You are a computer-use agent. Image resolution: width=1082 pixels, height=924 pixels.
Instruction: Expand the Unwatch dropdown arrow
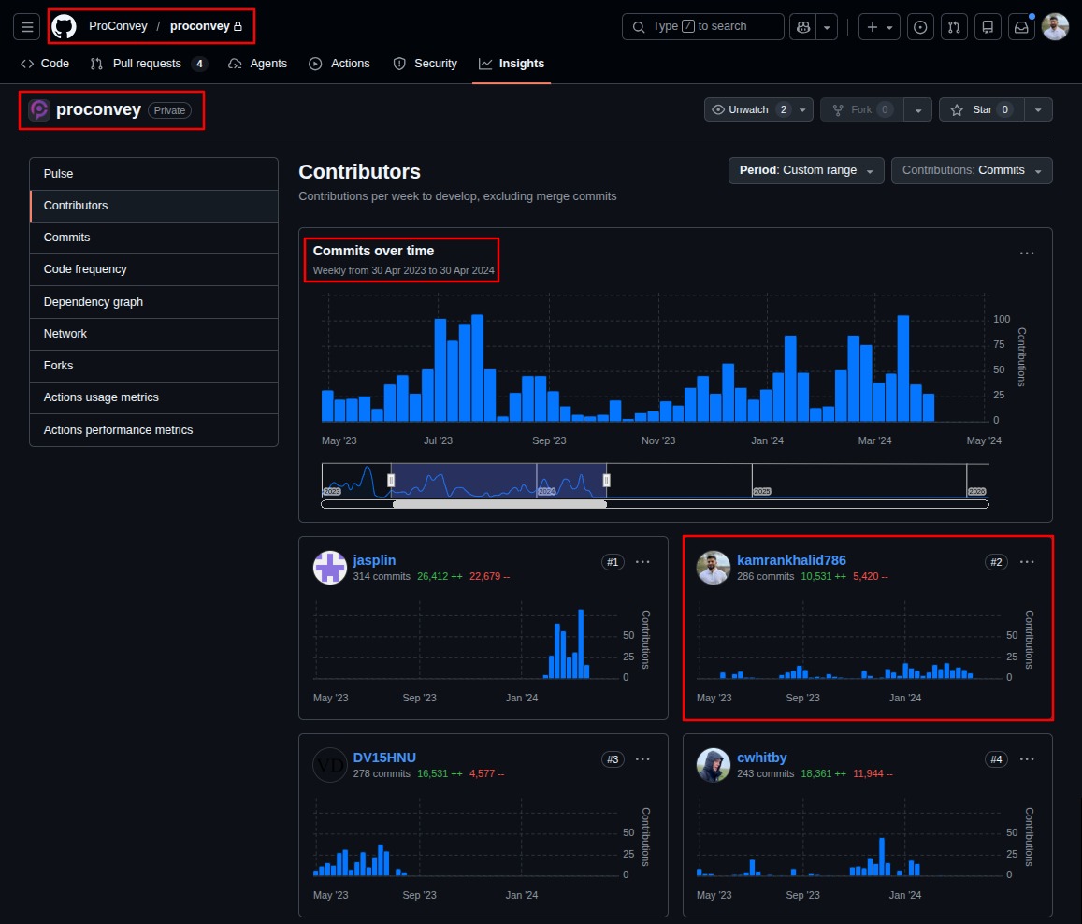click(802, 109)
